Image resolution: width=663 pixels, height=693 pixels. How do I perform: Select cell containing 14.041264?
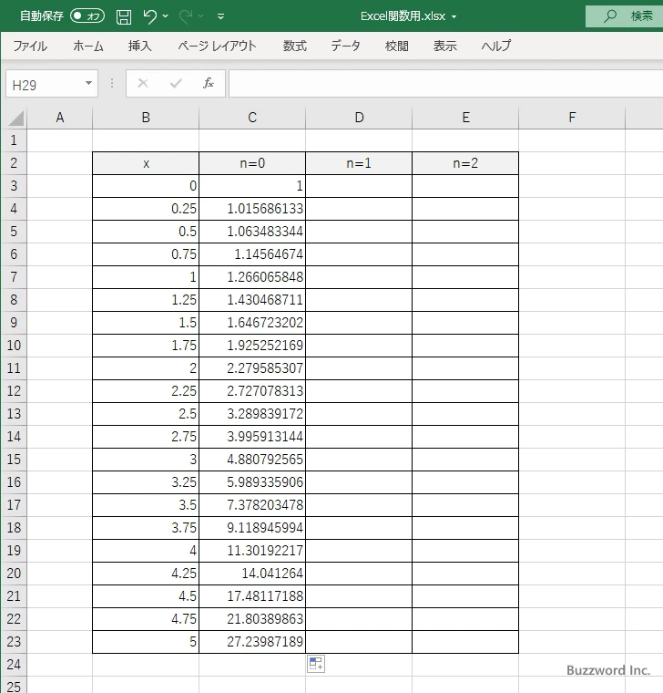pyautogui.click(x=252, y=574)
